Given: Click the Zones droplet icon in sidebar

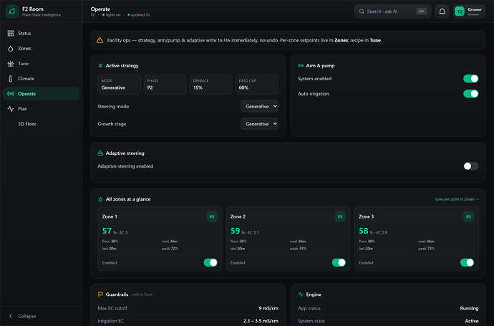Looking at the screenshot, I should [11, 49].
